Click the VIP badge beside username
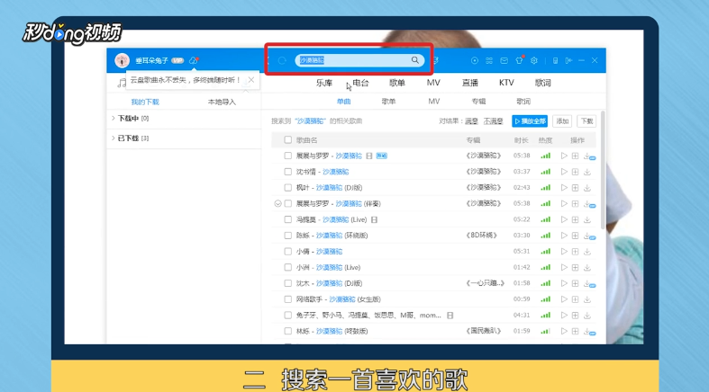Viewport: 709px width, 392px height. tap(177, 60)
